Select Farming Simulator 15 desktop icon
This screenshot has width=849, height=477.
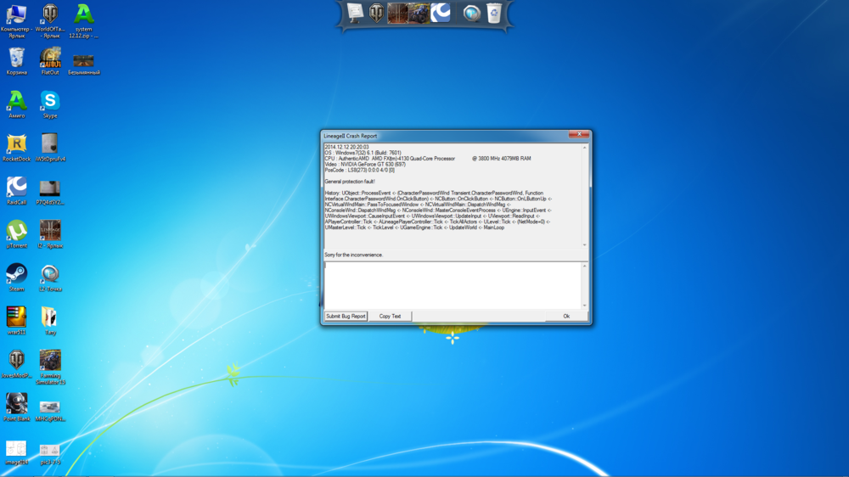tap(50, 361)
